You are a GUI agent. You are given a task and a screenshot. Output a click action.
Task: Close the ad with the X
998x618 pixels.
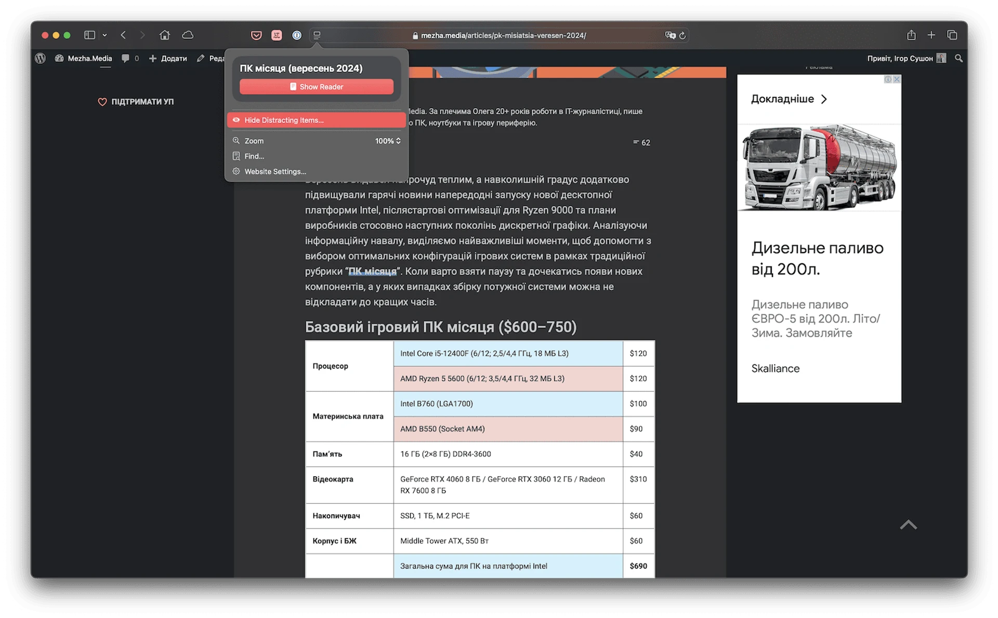[897, 79]
